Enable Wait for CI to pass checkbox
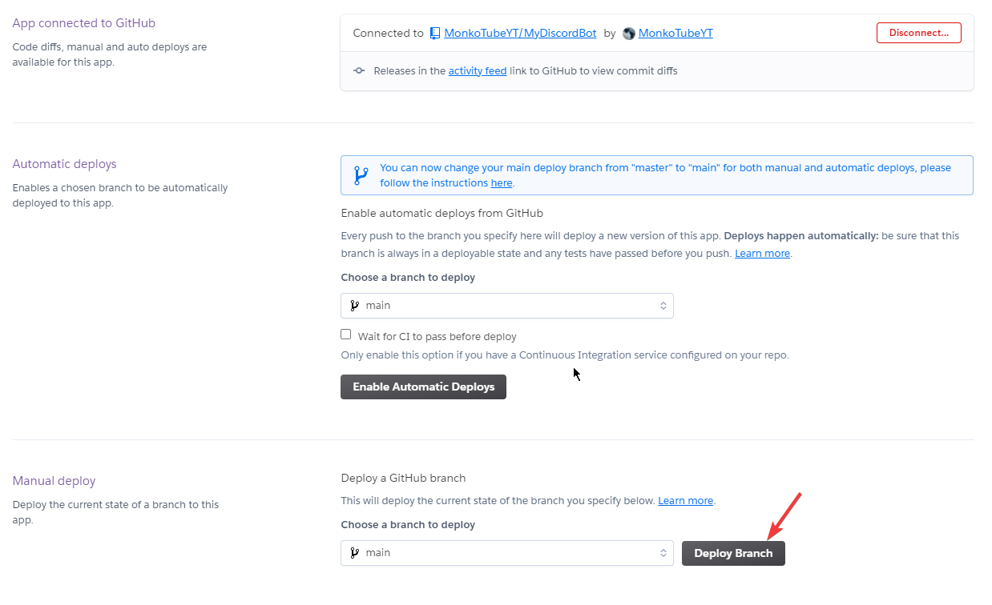Screen dimensions: 992x605 pos(346,335)
